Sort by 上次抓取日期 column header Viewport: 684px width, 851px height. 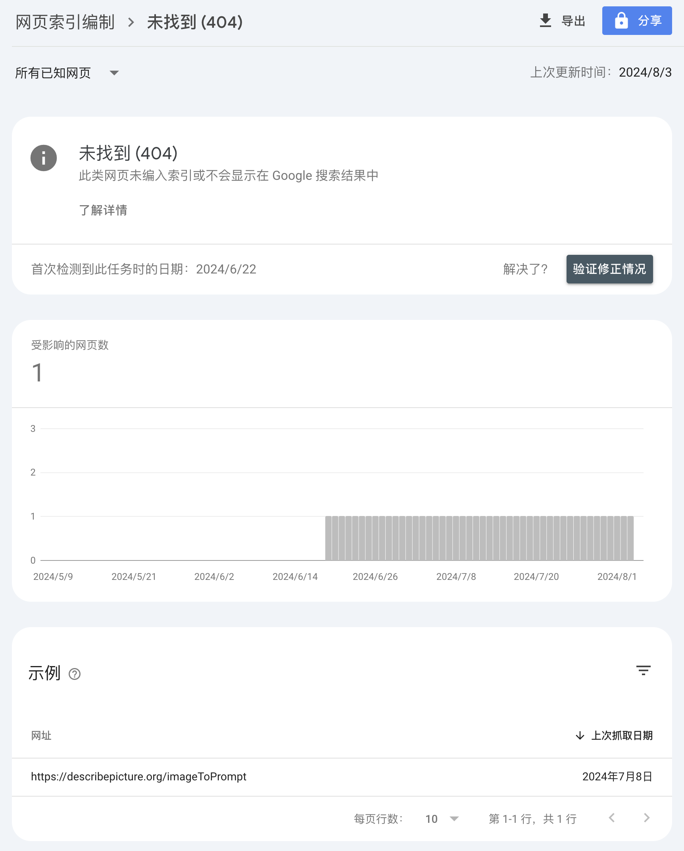coord(622,735)
